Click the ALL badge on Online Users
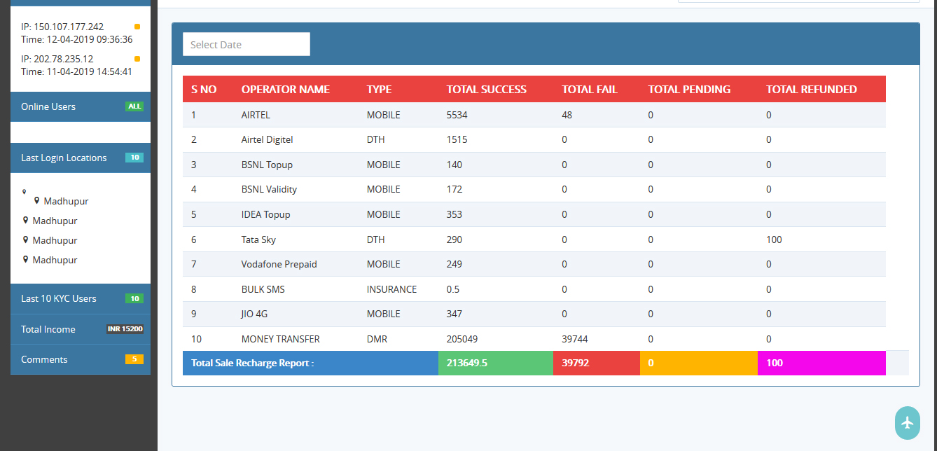The width and height of the screenshot is (937, 451). (x=134, y=106)
